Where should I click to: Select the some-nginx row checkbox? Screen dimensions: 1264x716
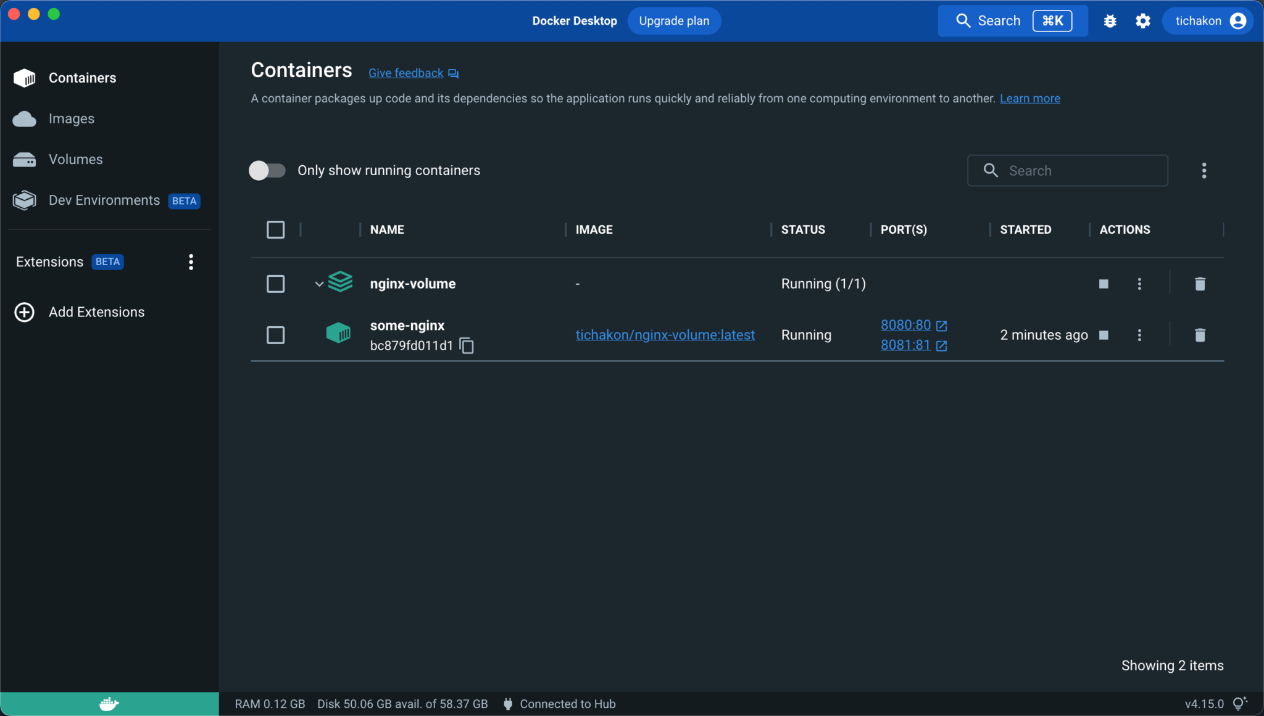(275, 335)
